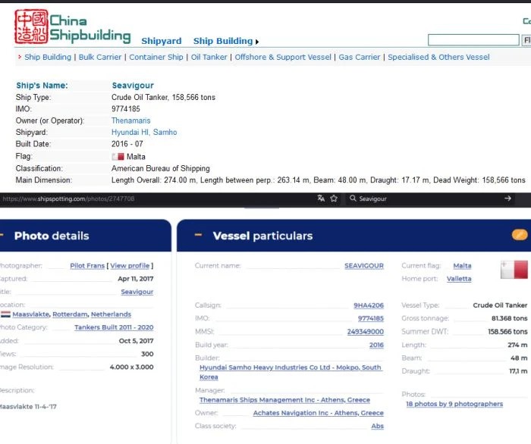Select Offshore & Support Vessel category

click(x=283, y=57)
